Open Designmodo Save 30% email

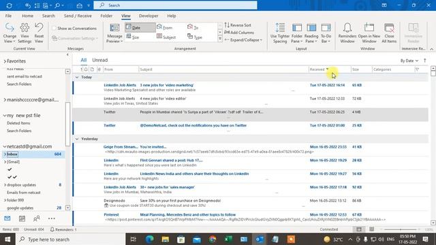250,203
